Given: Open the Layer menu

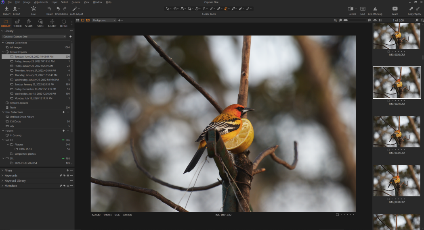Looking at the screenshot, I should 55,2.
